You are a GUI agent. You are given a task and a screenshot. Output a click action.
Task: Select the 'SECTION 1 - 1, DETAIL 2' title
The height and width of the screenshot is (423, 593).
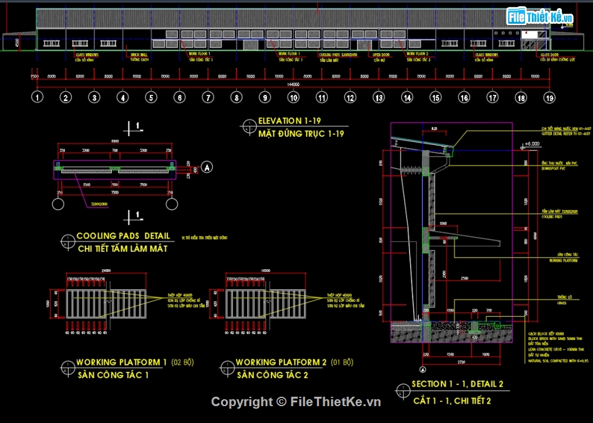click(x=457, y=384)
